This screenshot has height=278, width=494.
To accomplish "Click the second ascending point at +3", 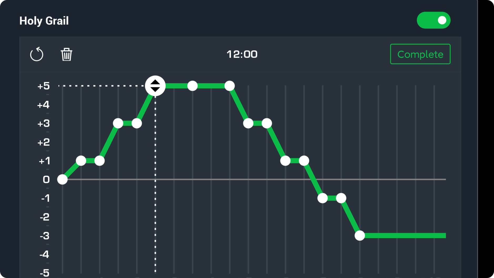I will pos(137,123).
